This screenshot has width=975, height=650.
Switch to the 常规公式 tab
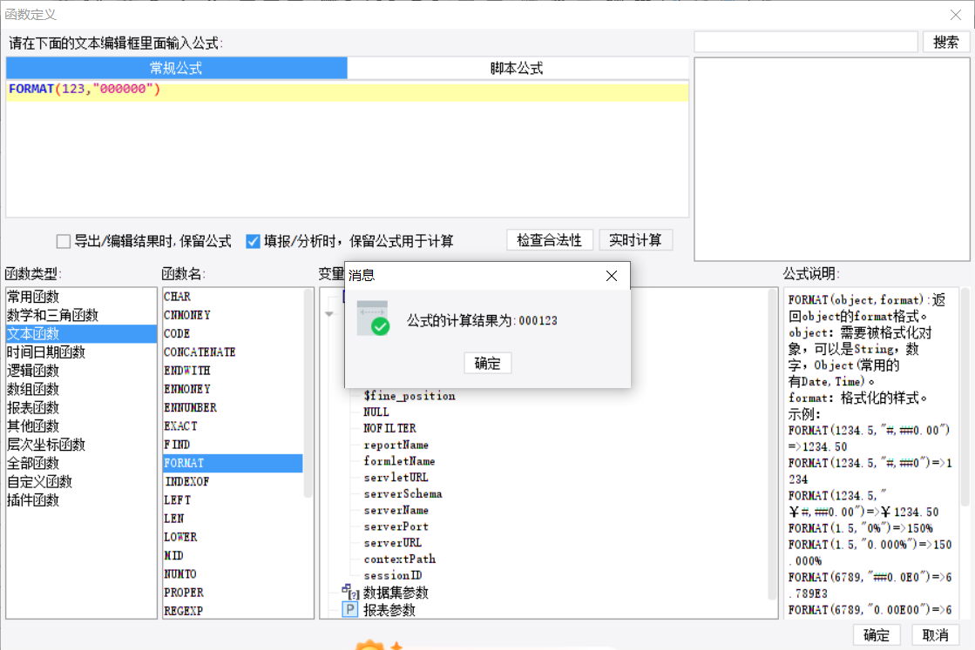(177, 68)
